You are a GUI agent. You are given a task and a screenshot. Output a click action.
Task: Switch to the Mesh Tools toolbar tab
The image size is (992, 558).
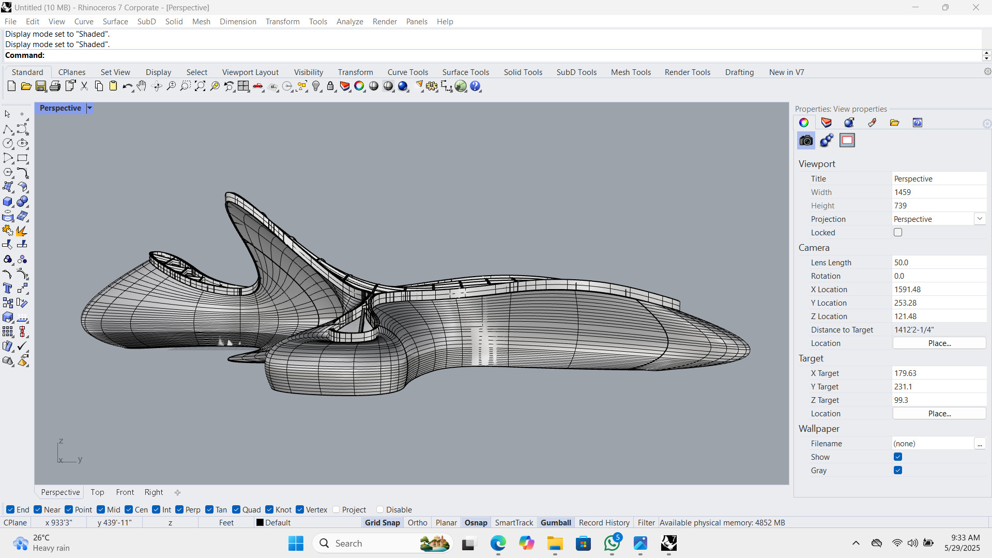[x=631, y=72]
